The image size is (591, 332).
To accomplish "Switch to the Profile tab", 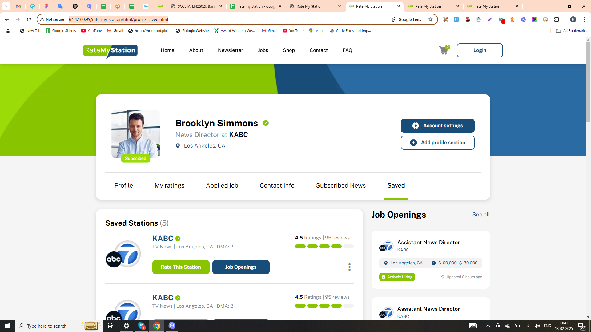I will 124,185.
